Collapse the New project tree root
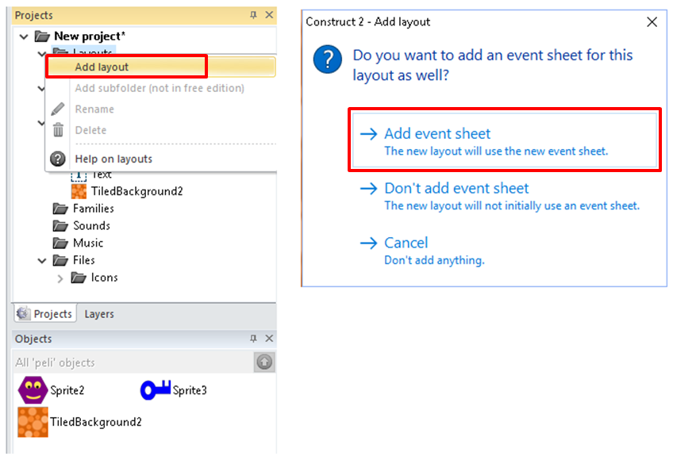The height and width of the screenshot is (460, 673). [24, 36]
